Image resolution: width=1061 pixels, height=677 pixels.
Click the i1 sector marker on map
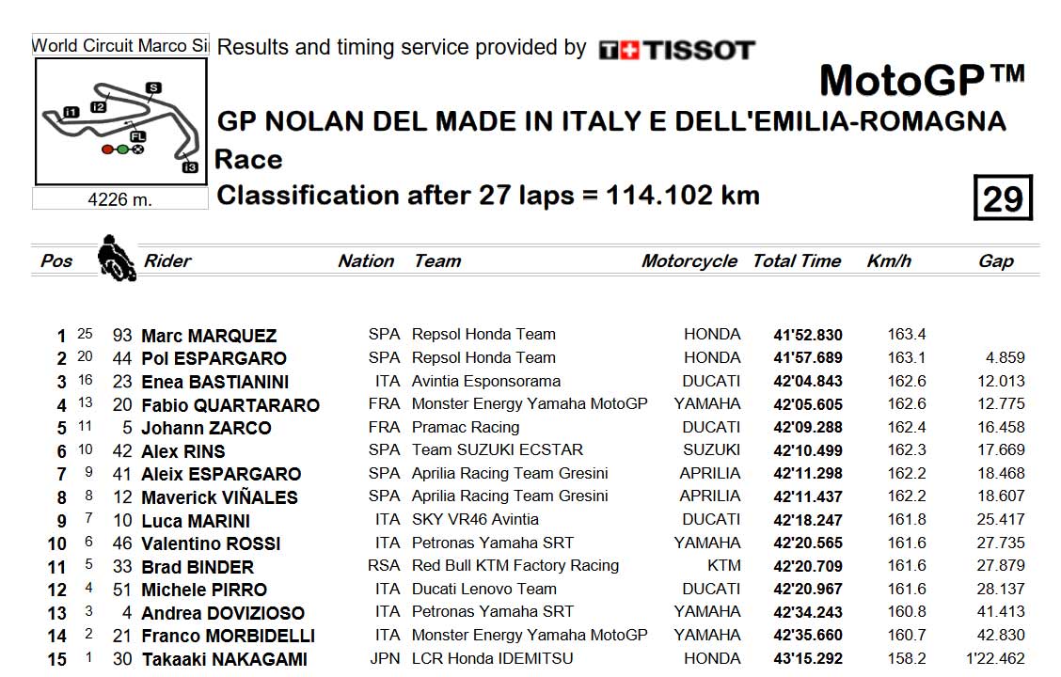(x=71, y=112)
